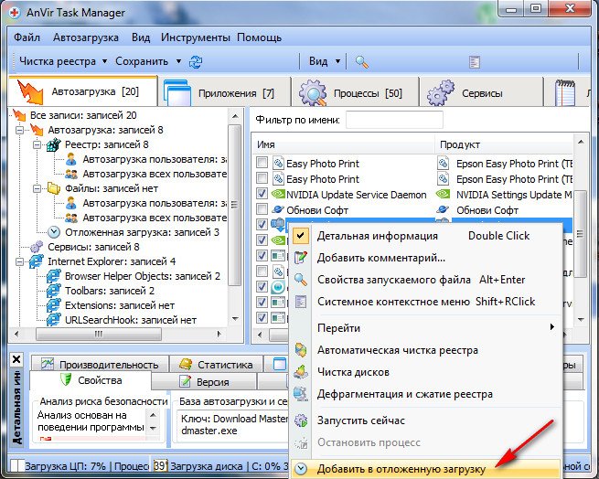Viewport: 599px width, 479px height.
Task: Click in the Фильтр по имени field
Action: click(394, 120)
